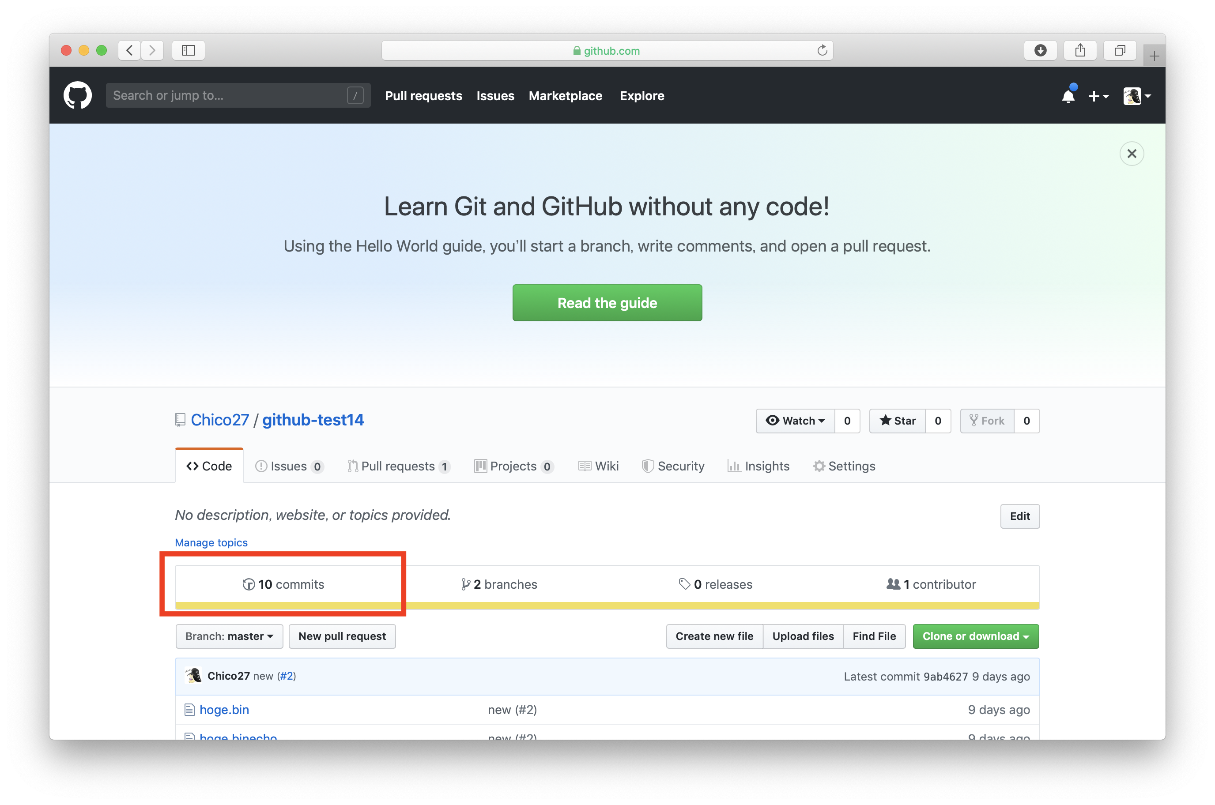Click the Settings gear icon

tap(818, 465)
